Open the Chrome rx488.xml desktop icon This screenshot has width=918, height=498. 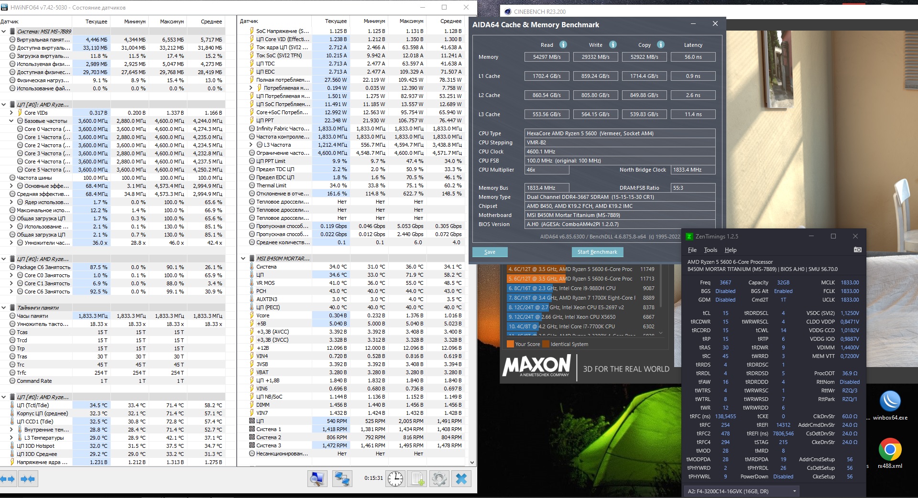[890, 454]
